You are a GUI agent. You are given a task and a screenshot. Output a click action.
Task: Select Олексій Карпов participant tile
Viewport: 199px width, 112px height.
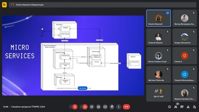pos(159,37)
